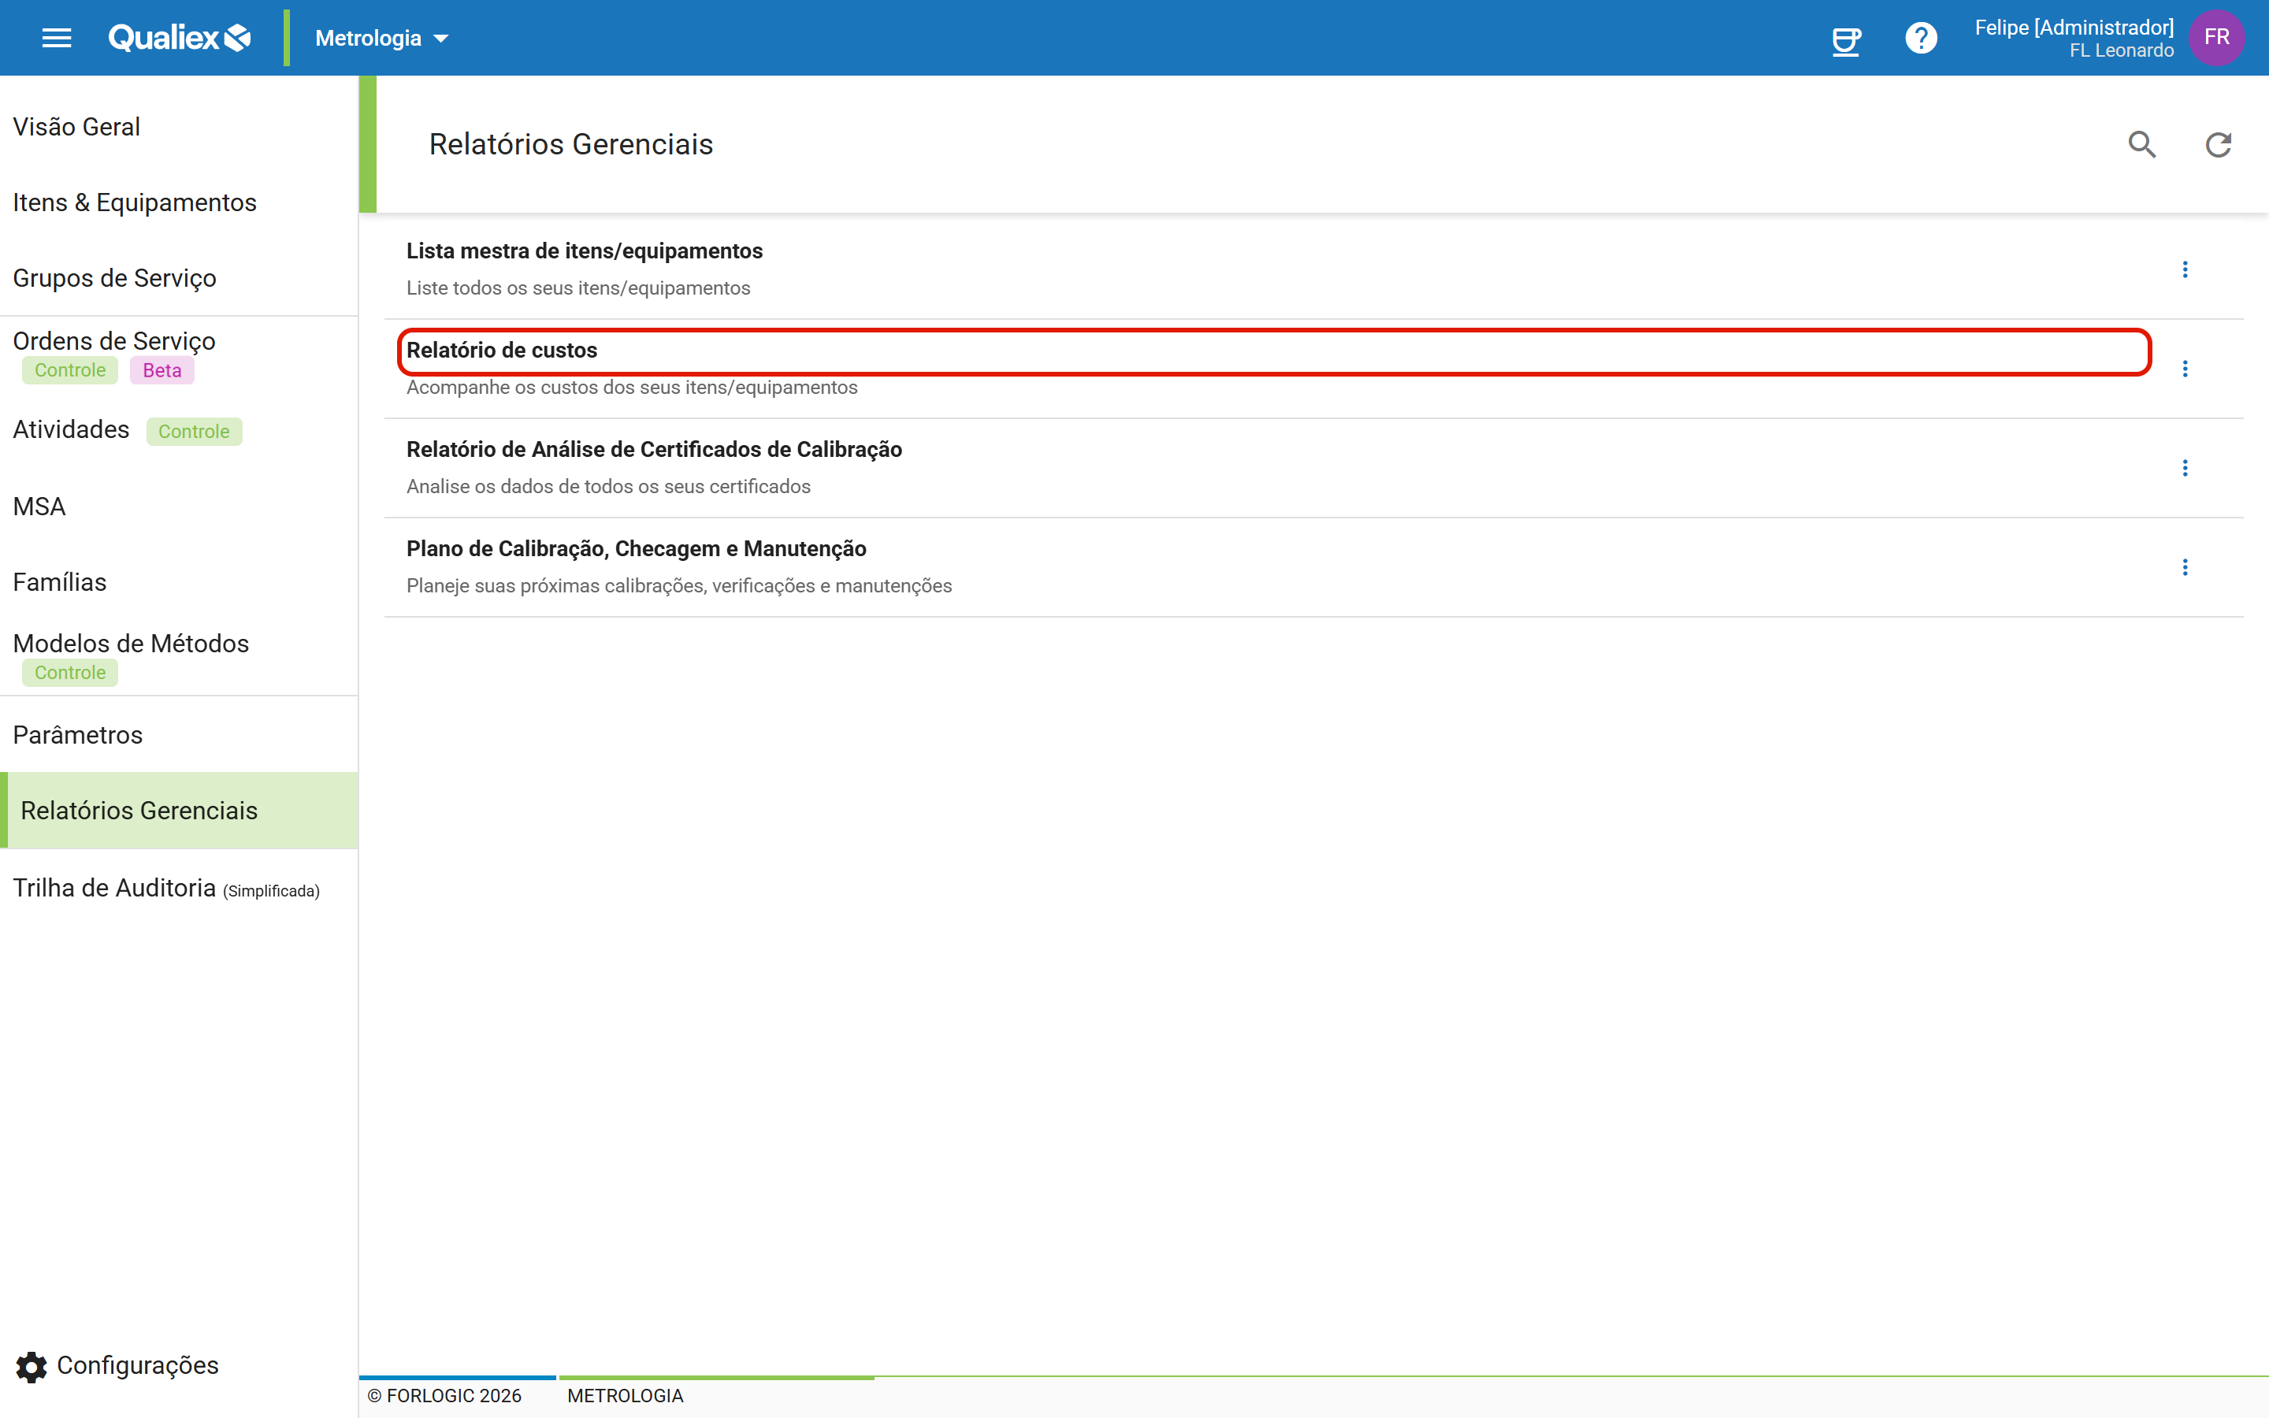This screenshot has height=1418, width=2269.
Task: Open the hamburger navigation menu
Action: (56, 38)
